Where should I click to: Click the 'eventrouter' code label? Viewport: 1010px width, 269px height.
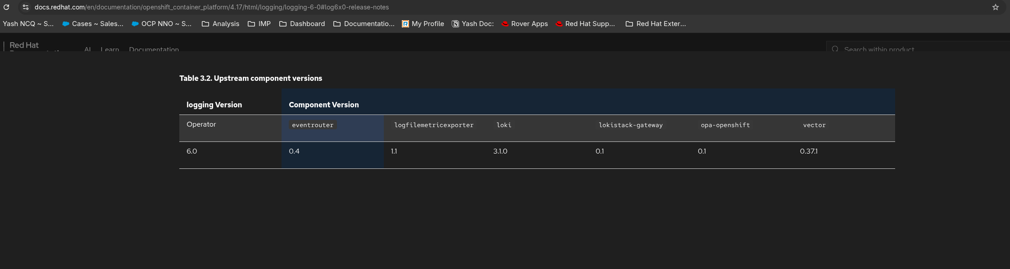[313, 125]
